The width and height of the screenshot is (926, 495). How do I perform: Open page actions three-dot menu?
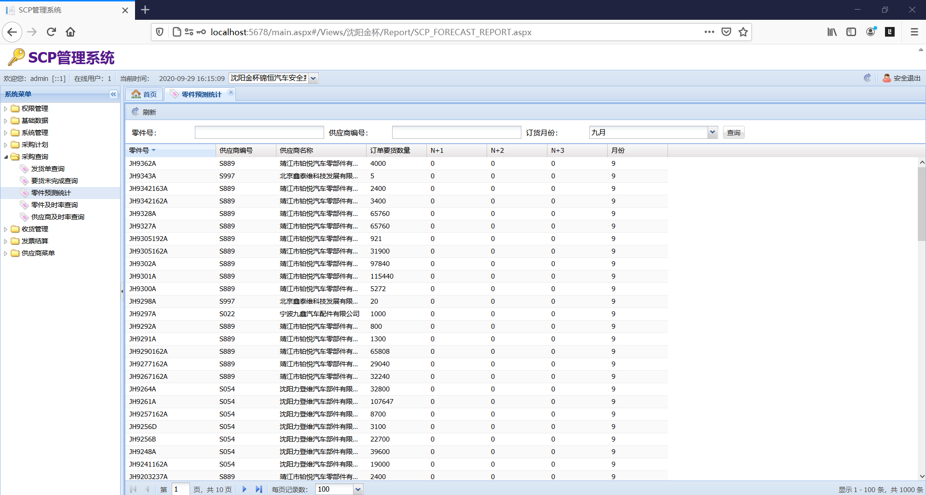point(709,32)
